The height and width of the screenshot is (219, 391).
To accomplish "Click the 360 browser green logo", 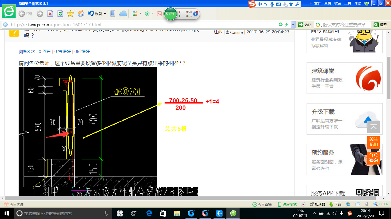I will pyautogui.click(x=9, y=12).
